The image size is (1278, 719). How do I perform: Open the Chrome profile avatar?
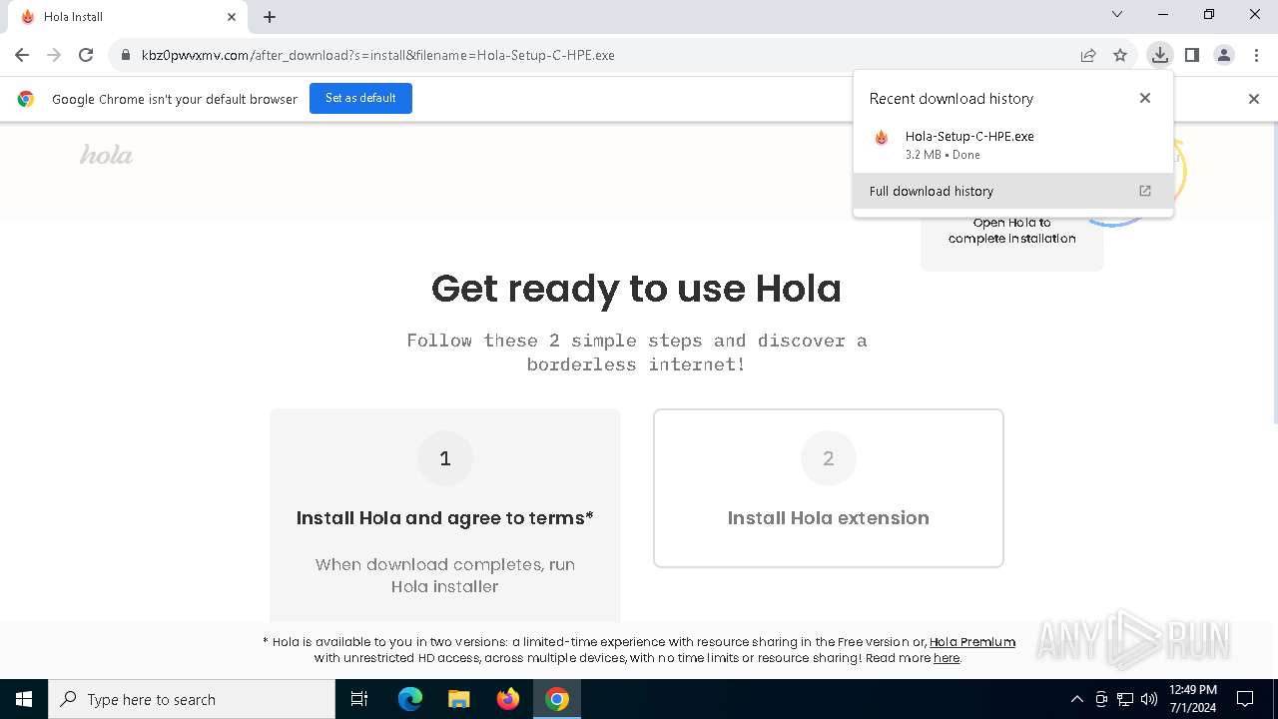point(1224,55)
